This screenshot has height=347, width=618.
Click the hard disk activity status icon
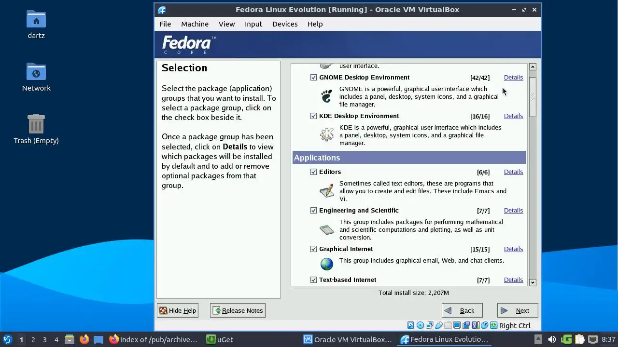point(410,325)
